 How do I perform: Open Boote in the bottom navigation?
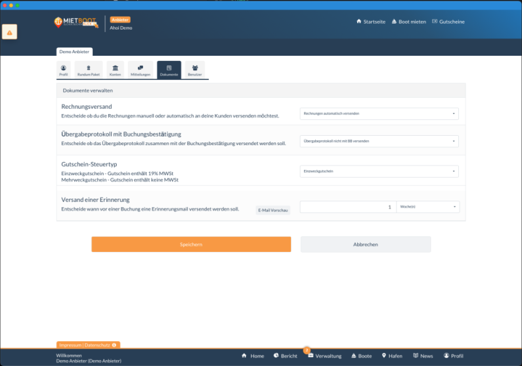coord(362,356)
